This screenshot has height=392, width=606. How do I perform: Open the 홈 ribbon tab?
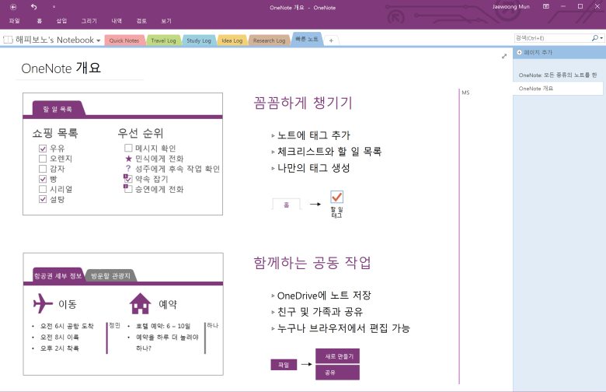(39, 21)
